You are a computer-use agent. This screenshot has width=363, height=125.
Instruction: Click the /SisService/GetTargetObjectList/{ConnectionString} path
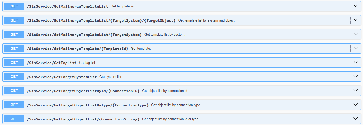[83, 119]
